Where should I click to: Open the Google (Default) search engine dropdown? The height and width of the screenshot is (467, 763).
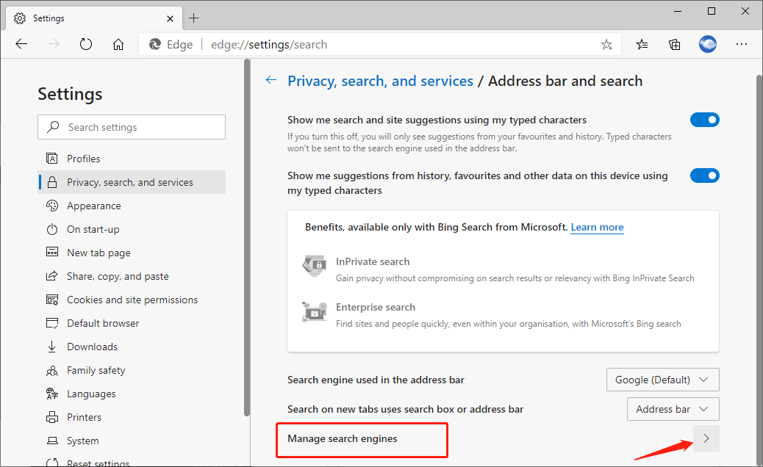point(662,380)
